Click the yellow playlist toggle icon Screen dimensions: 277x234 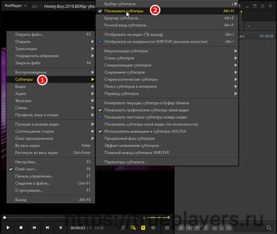[x=143, y=228]
